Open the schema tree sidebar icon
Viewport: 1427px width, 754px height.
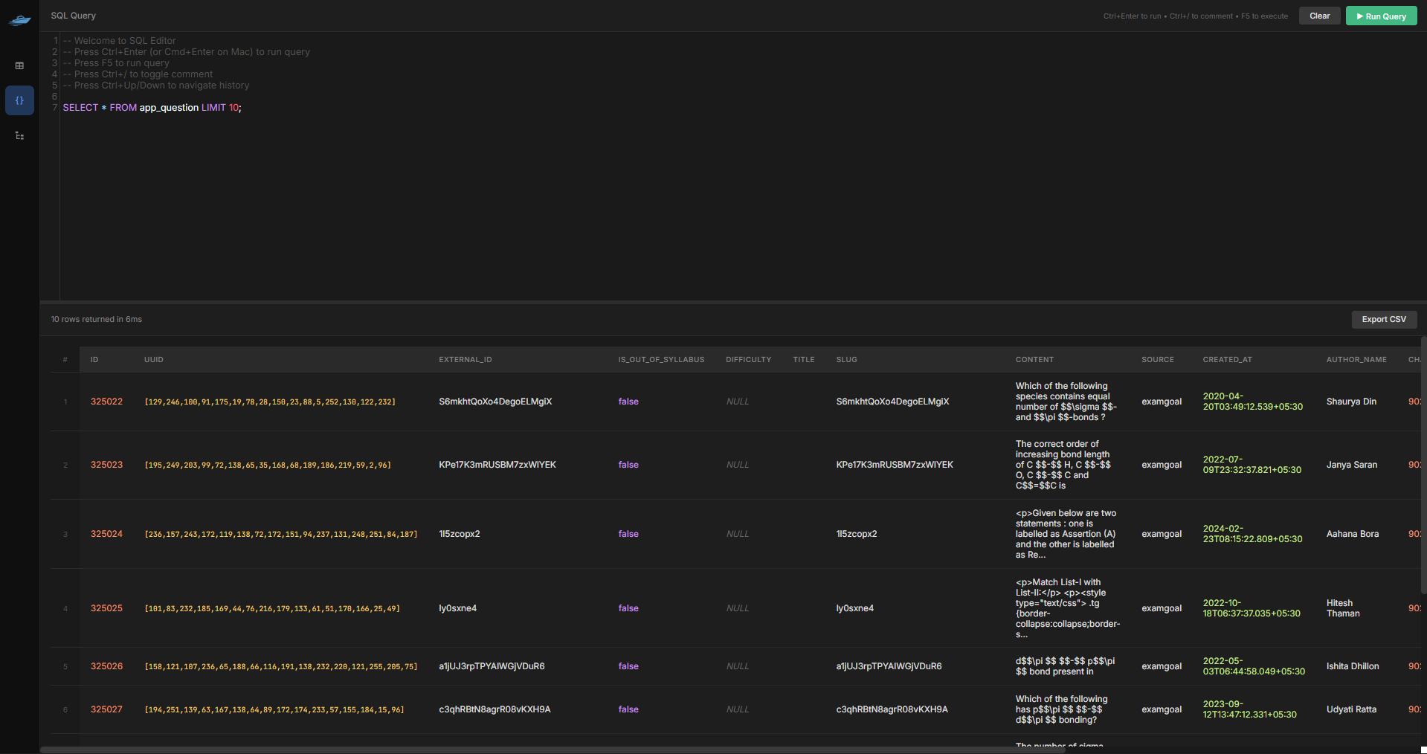19,135
